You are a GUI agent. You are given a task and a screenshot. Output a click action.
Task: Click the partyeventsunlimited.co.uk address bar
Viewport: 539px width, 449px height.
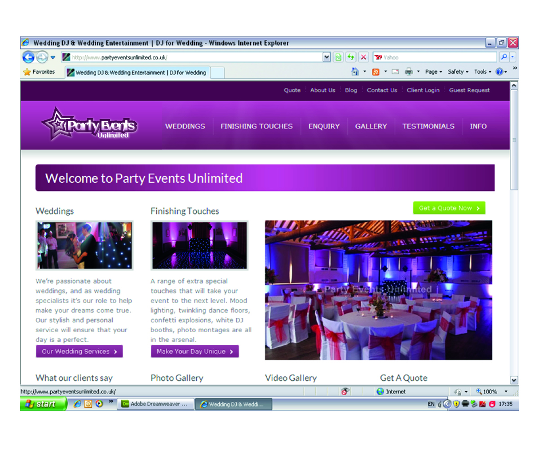coord(192,57)
